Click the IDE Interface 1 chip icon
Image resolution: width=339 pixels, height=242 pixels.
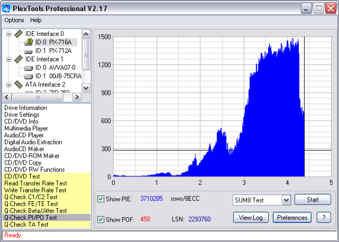click(x=19, y=59)
